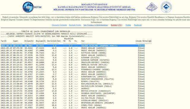Click the KANDİLLİ RASATHANESİ institute heading line
This screenshot has width=190, height=109.
94,7
